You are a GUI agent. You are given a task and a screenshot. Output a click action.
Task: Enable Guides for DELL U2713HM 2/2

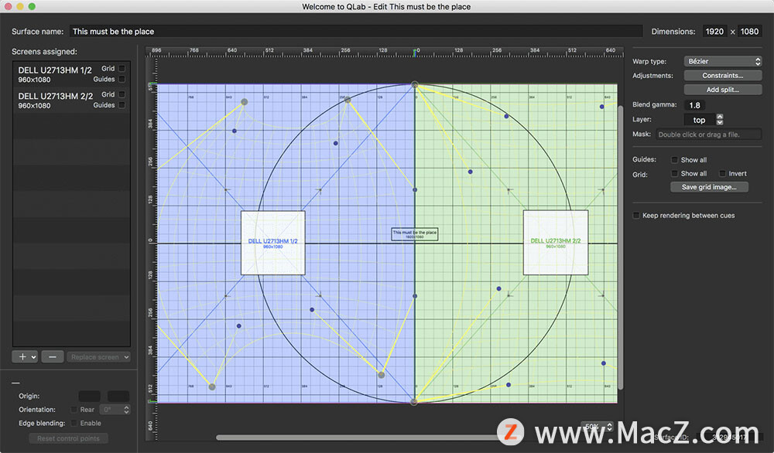[x=122, y=105]
